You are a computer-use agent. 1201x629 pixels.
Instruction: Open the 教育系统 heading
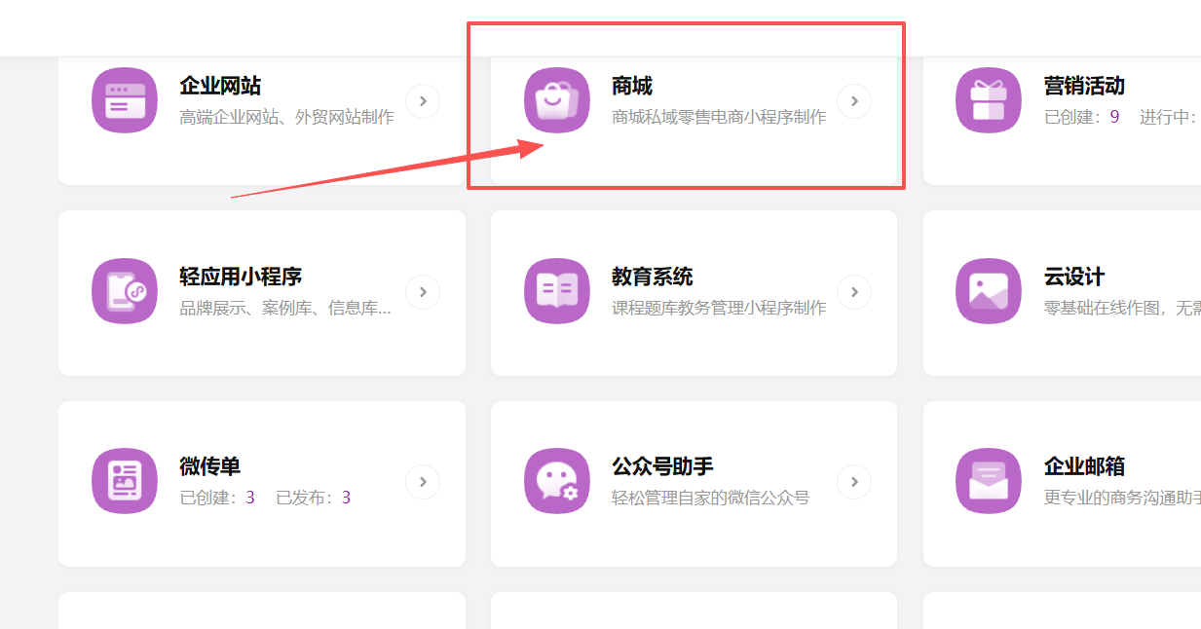click(653, 277)
